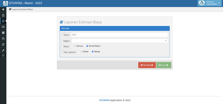This screenshot has width=223, height=104.
Task: Click the grey refresh icon above the wrench
Action: tap(3, 44)
